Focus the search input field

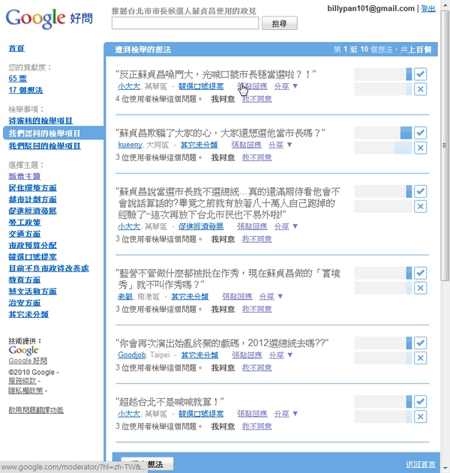pyautogui.click(x=185, y=23)
